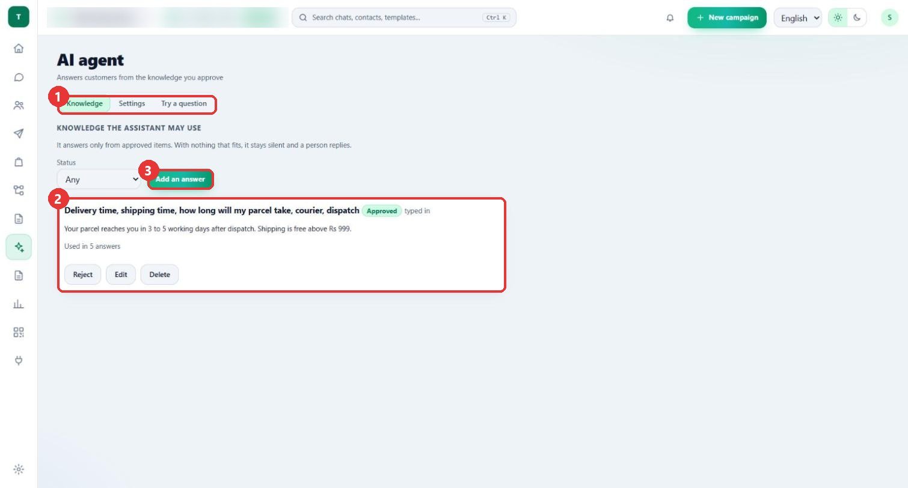Open the integrations plug icon

[x=19, y=361]
